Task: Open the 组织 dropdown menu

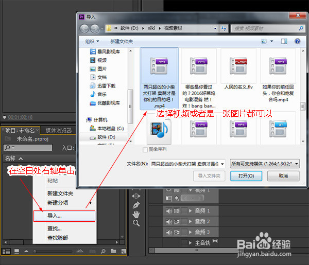Action: [92, 41]
